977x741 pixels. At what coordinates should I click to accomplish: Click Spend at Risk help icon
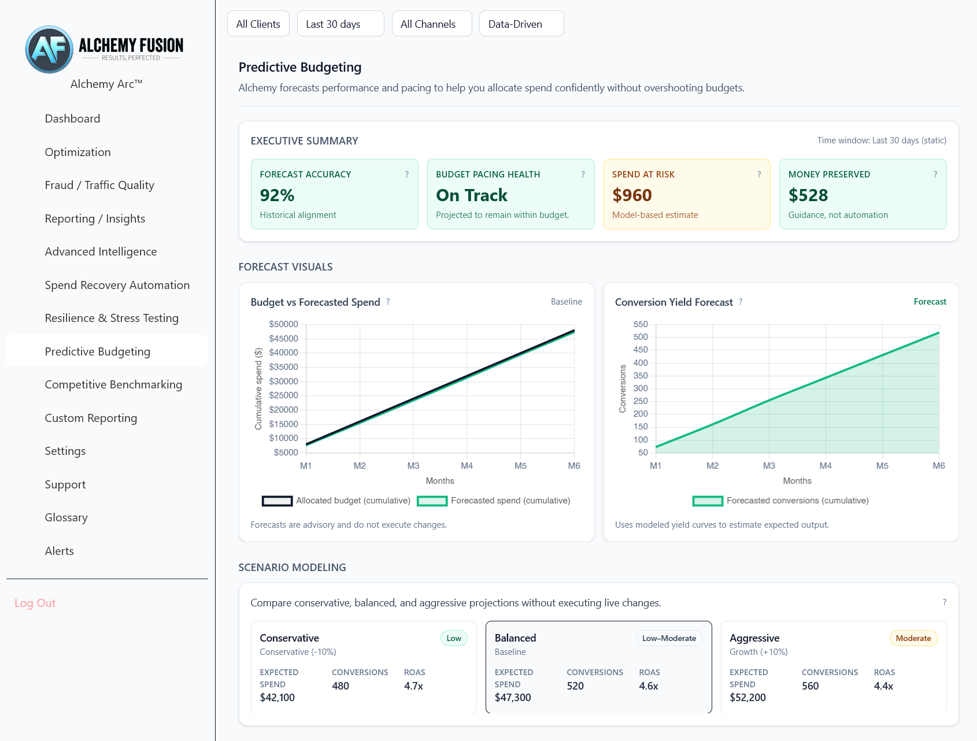click(x=759, y=175)
